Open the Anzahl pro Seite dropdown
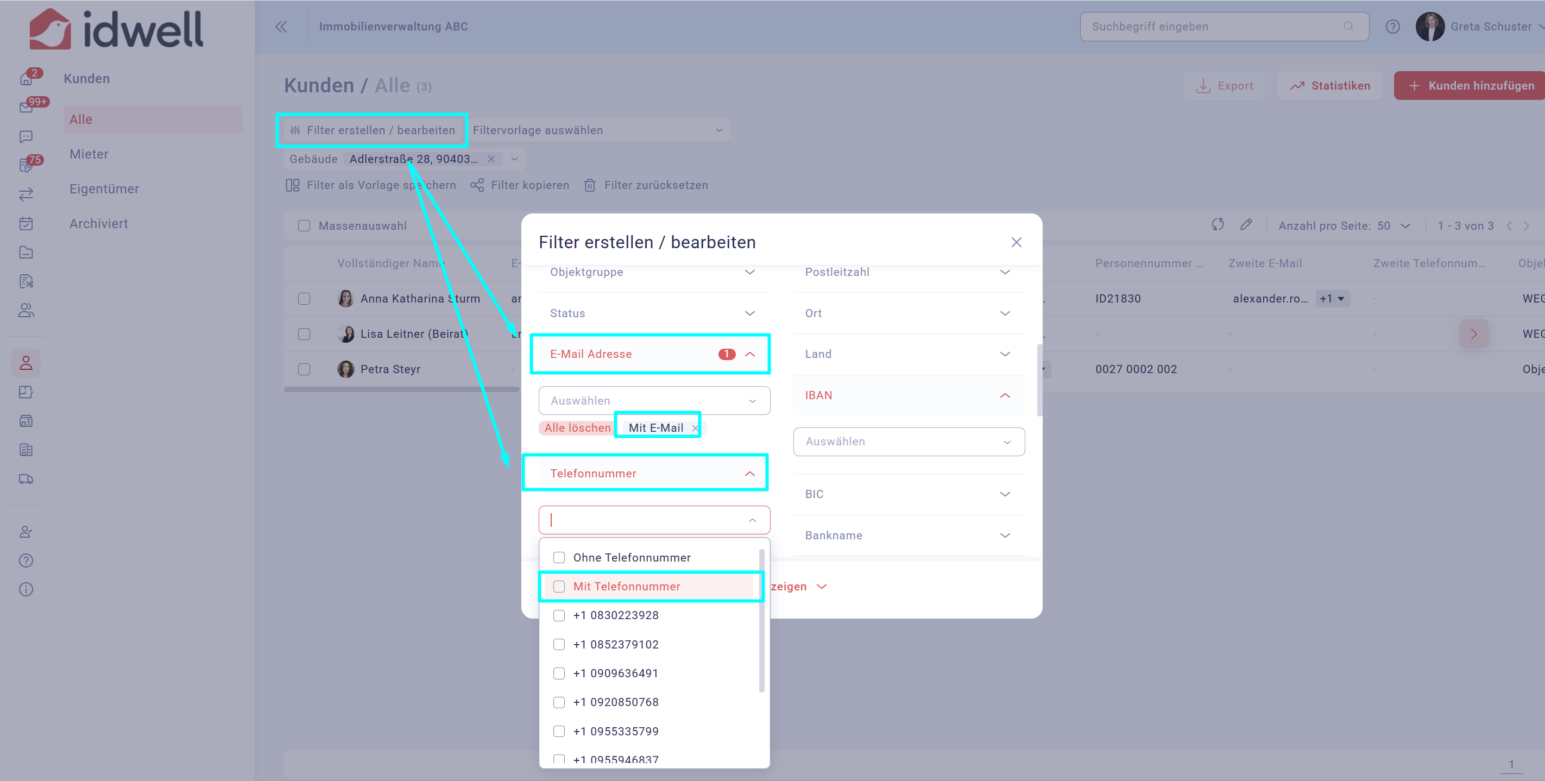 1393,225
